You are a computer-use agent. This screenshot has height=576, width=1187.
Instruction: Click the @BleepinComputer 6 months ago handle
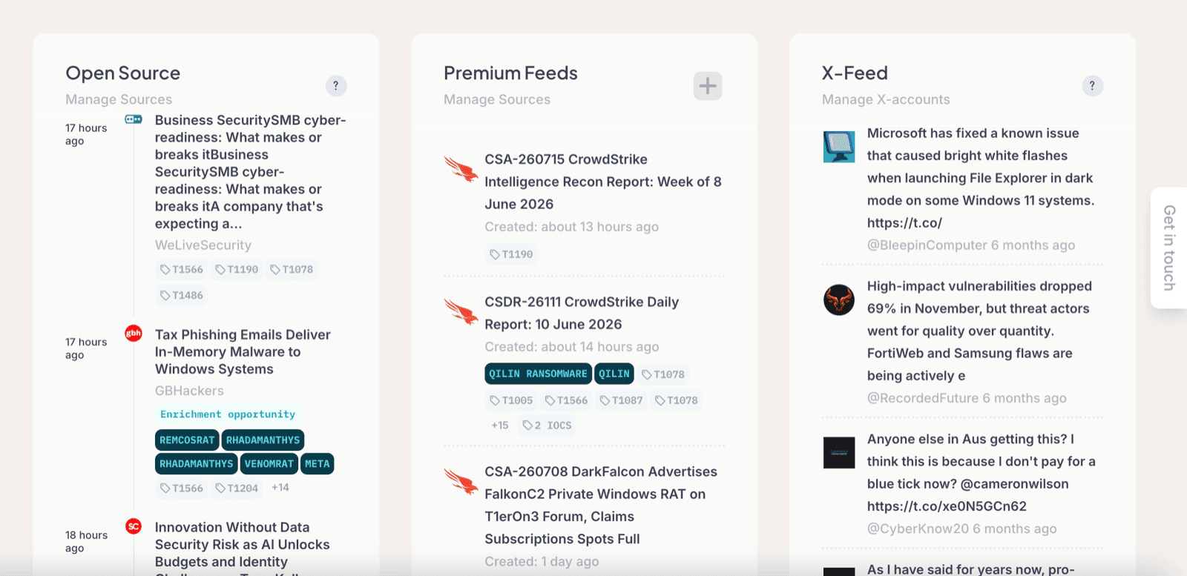point(971,245)
